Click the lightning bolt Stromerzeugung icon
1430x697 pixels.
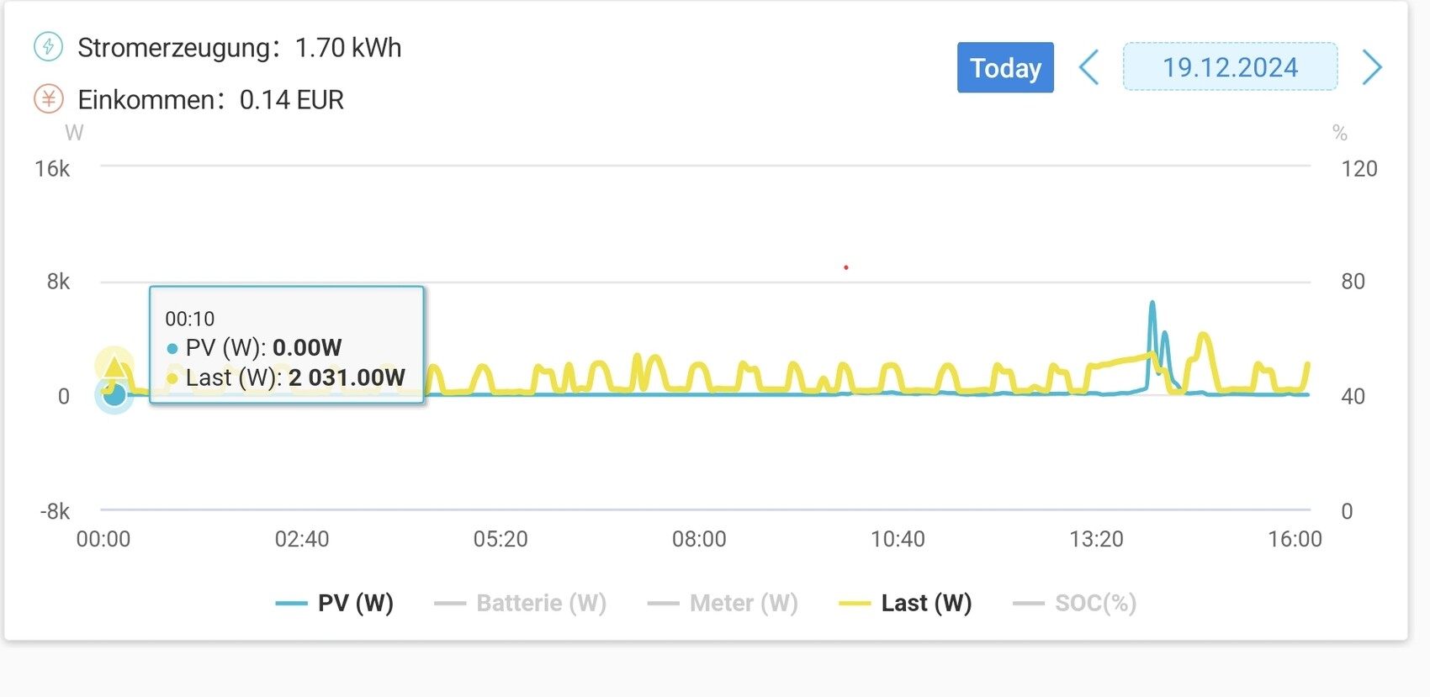click(x=48, y=47)
